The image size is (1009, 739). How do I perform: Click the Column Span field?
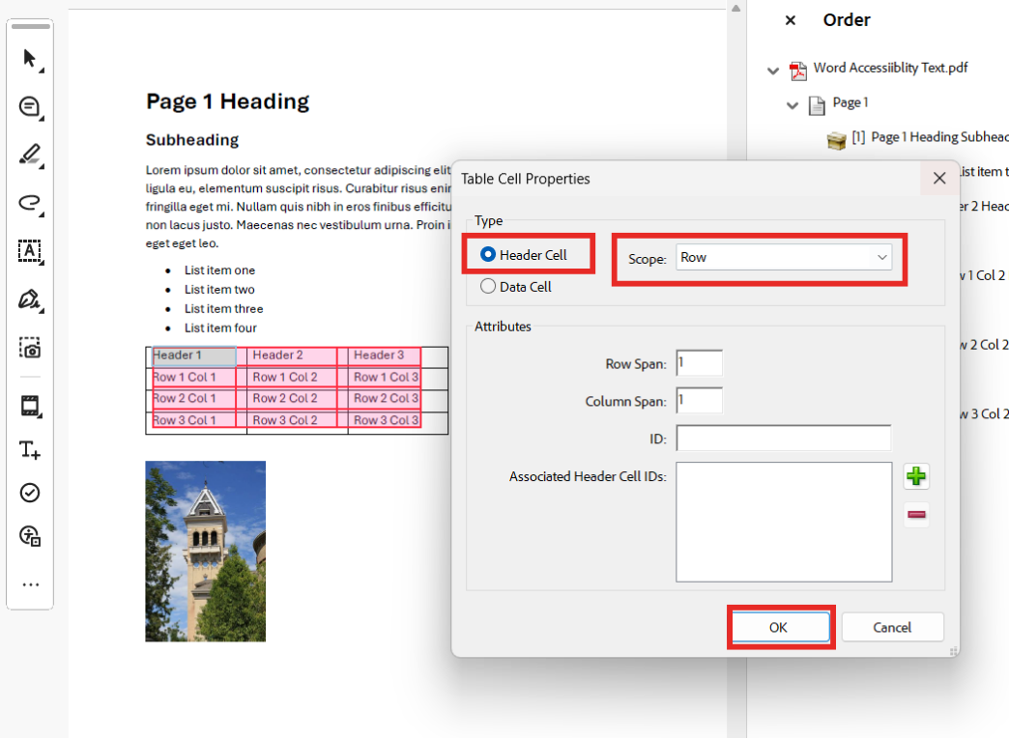(699, 400)
